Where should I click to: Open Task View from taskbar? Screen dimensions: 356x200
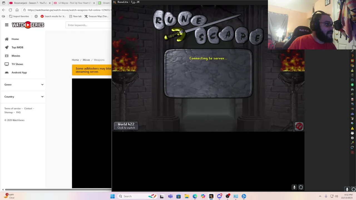pyautogui.click(x=162, y=196)
